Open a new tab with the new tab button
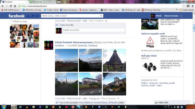 click(59, 2)
